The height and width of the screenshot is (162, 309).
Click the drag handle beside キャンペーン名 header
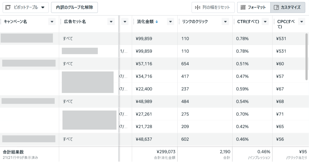click(1, 22)
